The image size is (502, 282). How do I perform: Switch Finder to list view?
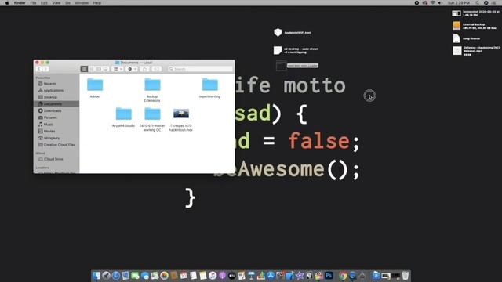pos(92,69)
